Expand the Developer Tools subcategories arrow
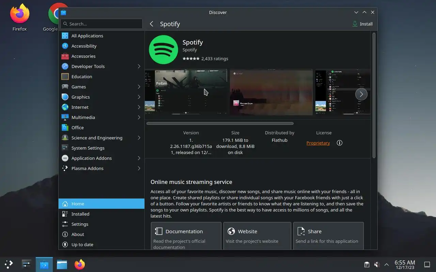Viewport: 436px width, 272px height. pos(139,66)
